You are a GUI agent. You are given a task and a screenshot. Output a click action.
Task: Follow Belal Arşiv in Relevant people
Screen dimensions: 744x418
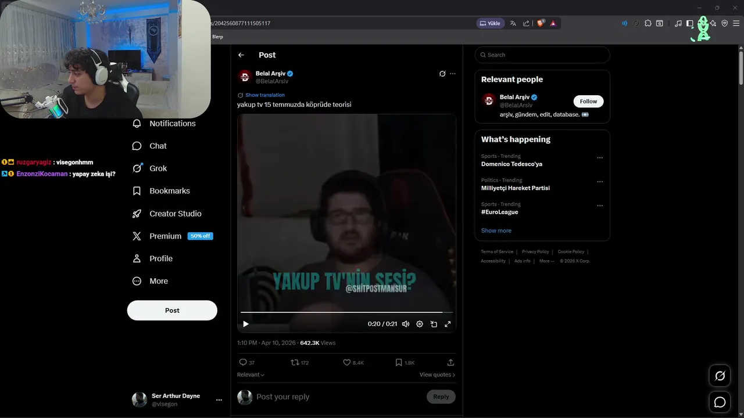[x=588, y=102]
